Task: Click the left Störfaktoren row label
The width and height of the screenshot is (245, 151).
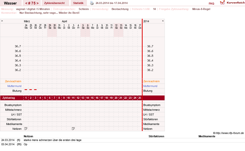Action: (x=14, y=119)
